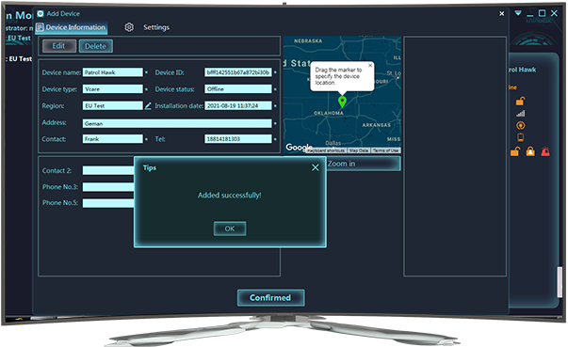Screen dimensions: 568x347
Task: Click the orange power status icon
Action: (x=521, y=125)
